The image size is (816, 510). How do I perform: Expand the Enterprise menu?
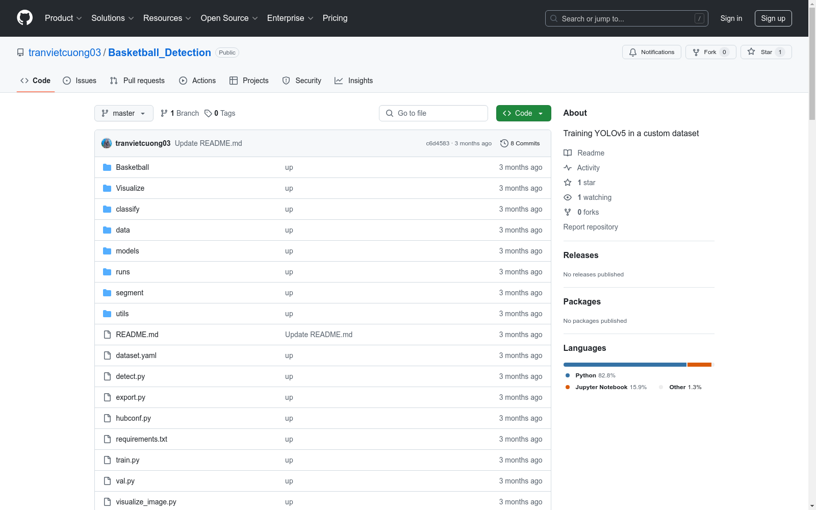pyautogui.click(x=290, y=18)
